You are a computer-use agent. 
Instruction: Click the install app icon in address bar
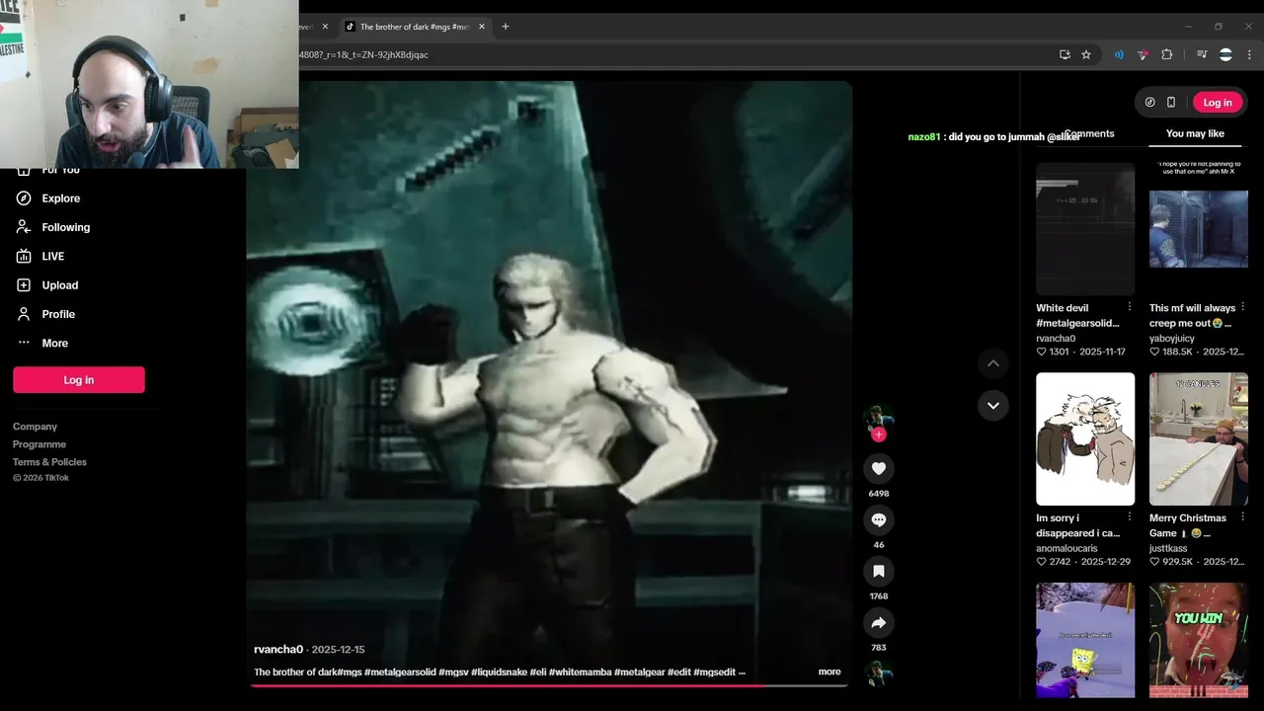click(1065, 54)
